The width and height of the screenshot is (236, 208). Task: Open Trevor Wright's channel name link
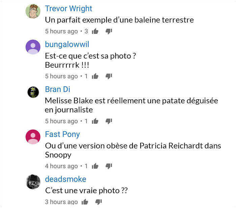click(x=69, y=8)
